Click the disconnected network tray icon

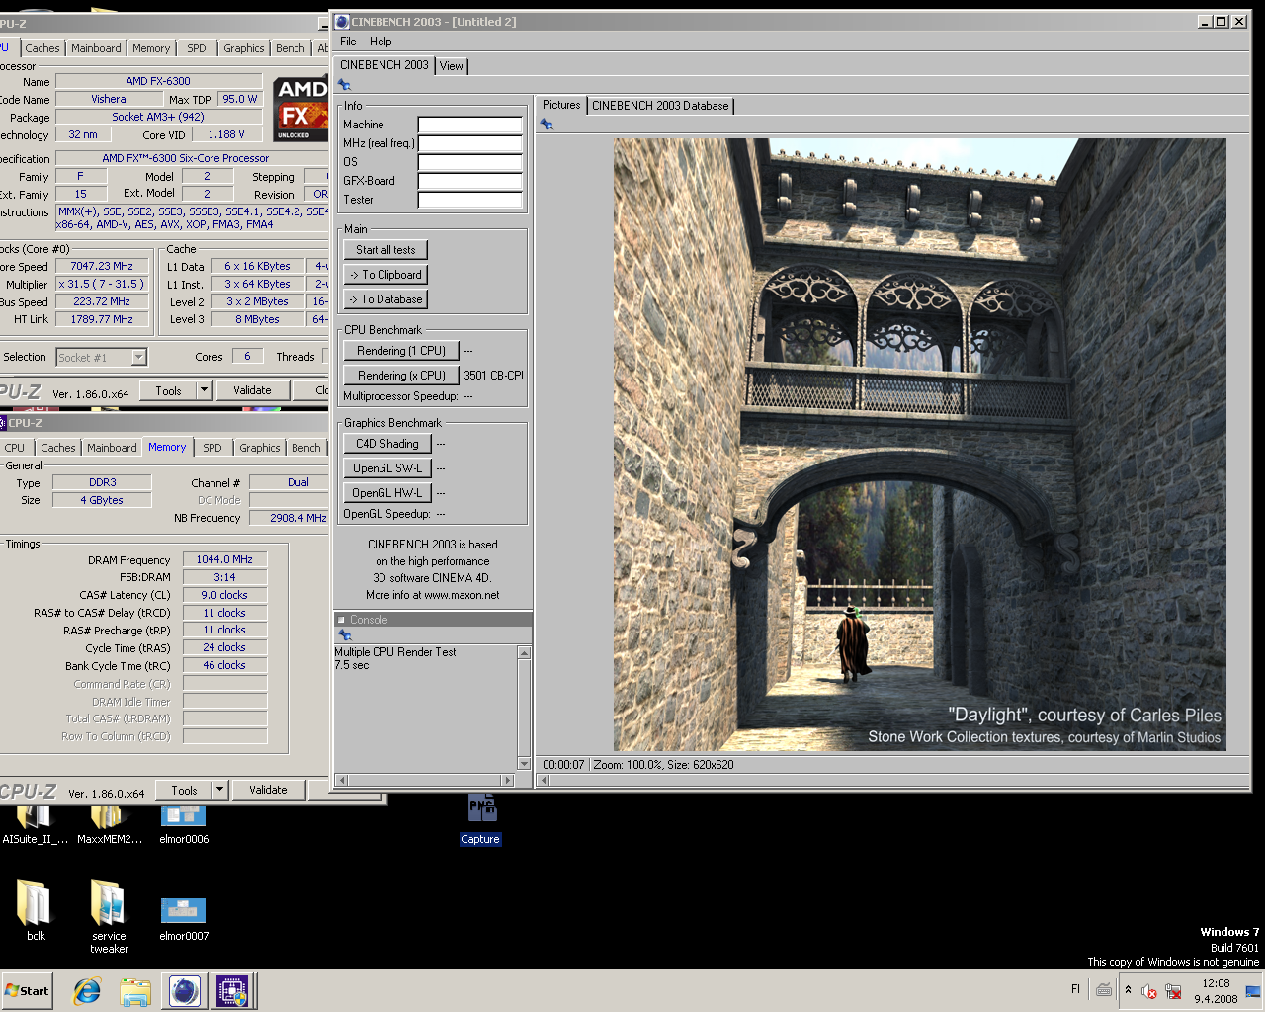pyautogui.click(x=1173, y=990)
